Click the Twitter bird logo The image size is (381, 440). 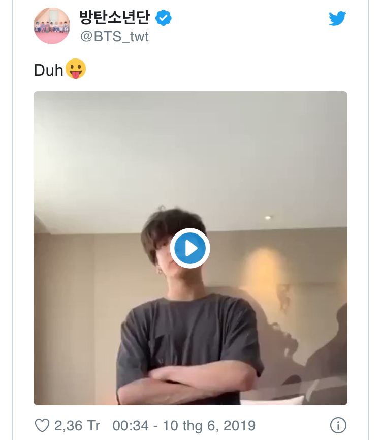pos(337,19)
